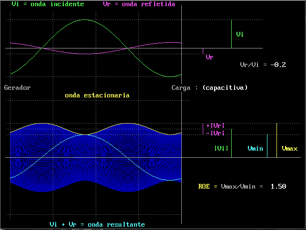Click the 'Vi = onda incidente' legend text
306x230 pixels.
(48, 4)
